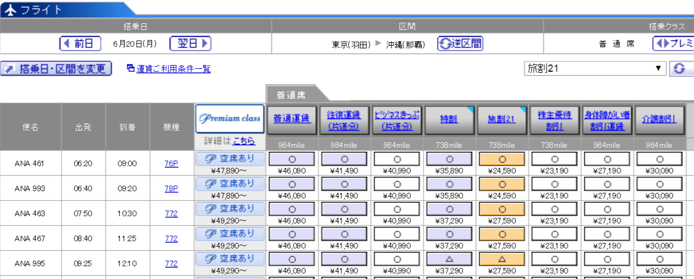The image size is (694, 279).
Task: Select ANA 467 特割 ¥37,290 seat
Action: 449,234
